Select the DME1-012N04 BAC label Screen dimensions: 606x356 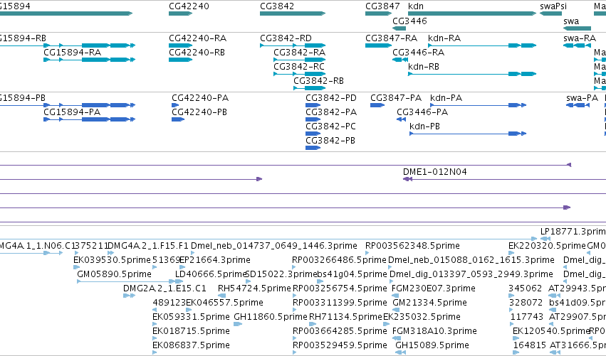pyautogui.click(x=435, y=172)
